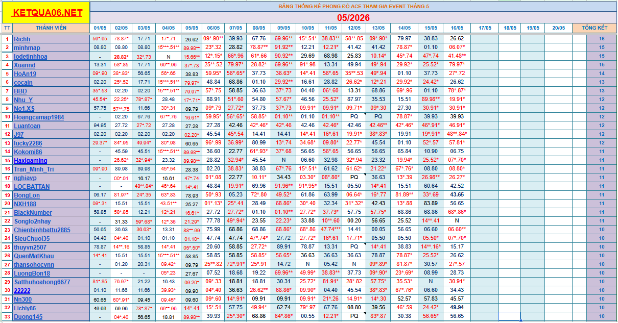Image resolution: width=618 pixels, height=323 pixels.
Task: Click LuongBon18 member link
Action: coord(32,273)
